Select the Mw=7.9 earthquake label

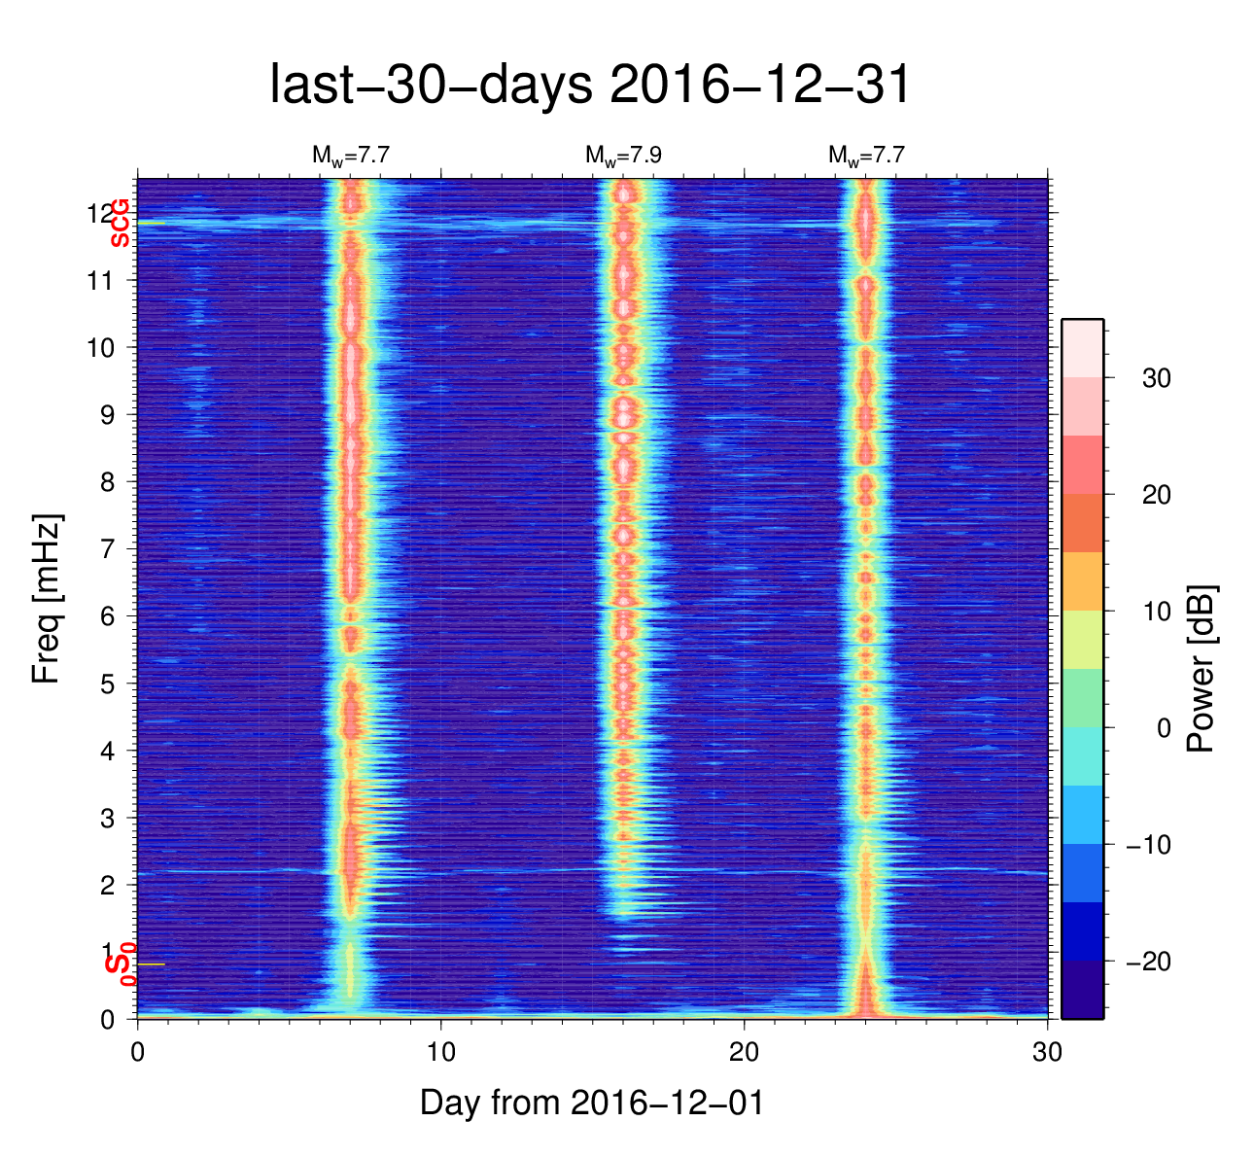(623, 155)
